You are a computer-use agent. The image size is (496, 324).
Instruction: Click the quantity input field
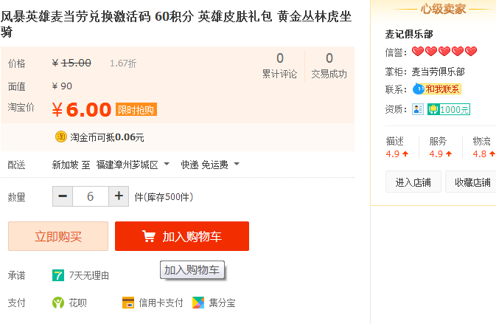[90, 196]
